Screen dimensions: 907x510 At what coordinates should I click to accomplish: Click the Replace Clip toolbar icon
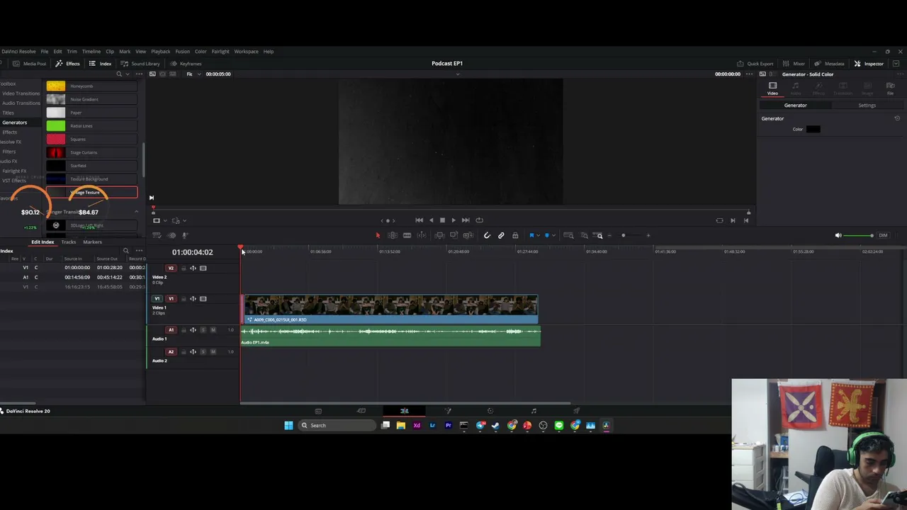(x=468, y=235)
